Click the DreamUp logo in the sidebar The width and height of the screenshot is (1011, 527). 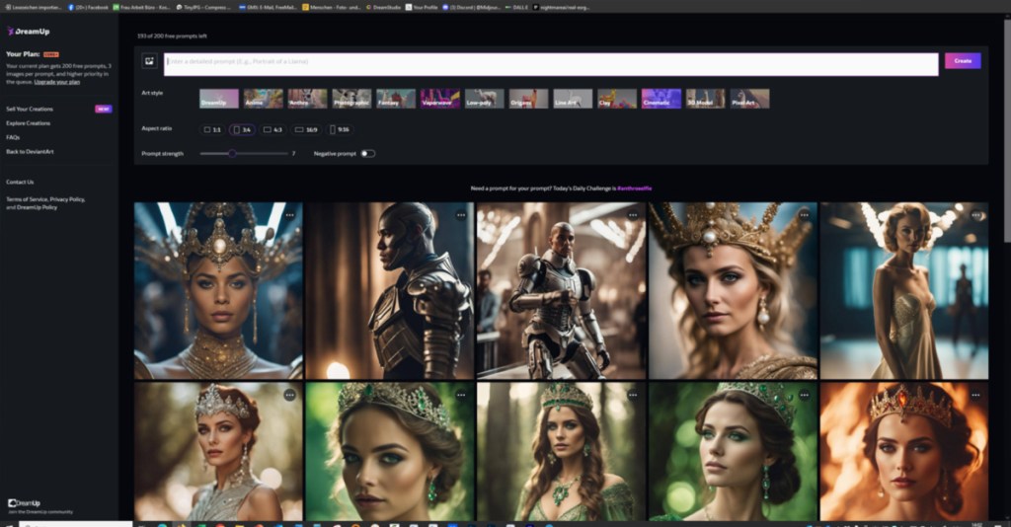[x=29, y=32]
